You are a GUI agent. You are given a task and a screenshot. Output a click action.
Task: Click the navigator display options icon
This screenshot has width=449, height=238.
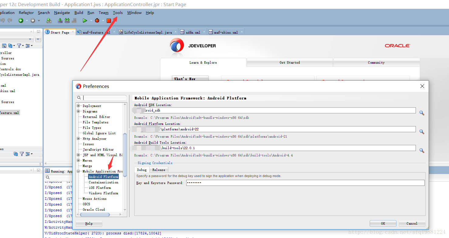pyautogui.click(x=28, y=45)
